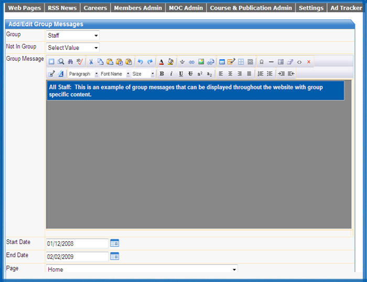Click the End Date input field
Image resolution: width=367 pixels, height=282 pixels.
point(77,256)
